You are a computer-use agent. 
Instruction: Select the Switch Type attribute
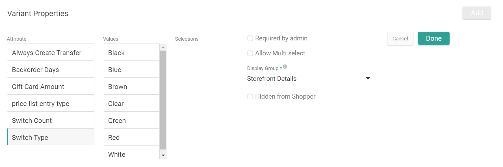click(30, 137)
